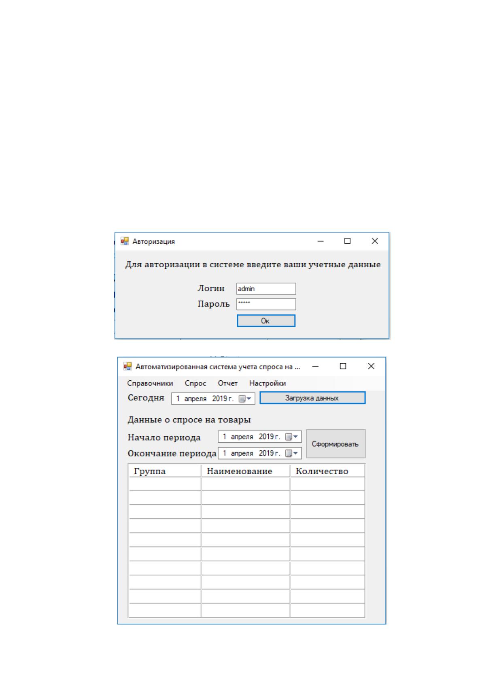Screen dimensions: 482x682
Task: Open the Спрос menu
Action: pyautogui.click(x=195, y=383)
